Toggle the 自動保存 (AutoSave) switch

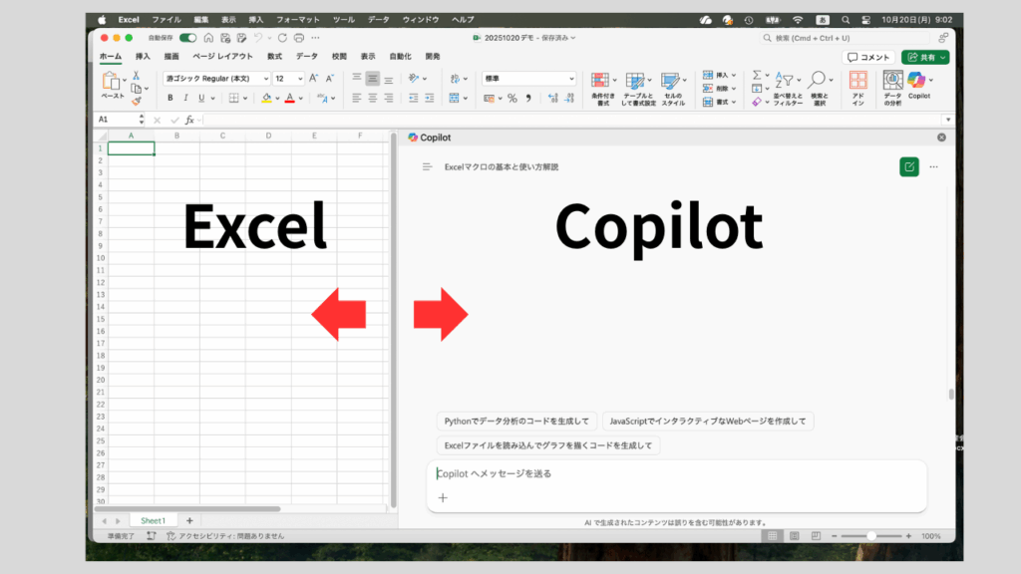point(187,37)
